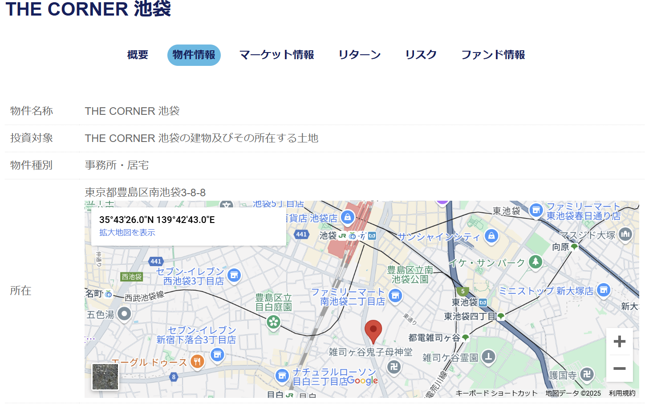The width and height of the screenshot is (665, 405).
Task: Click the Google logo on map
Action: pos(362,380)
